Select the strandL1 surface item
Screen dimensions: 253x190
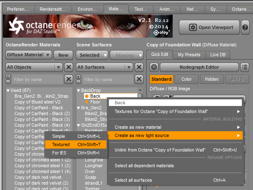pos(94,183)
